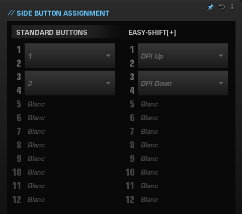
Task: Open the info icon
Action: (232, 7)
